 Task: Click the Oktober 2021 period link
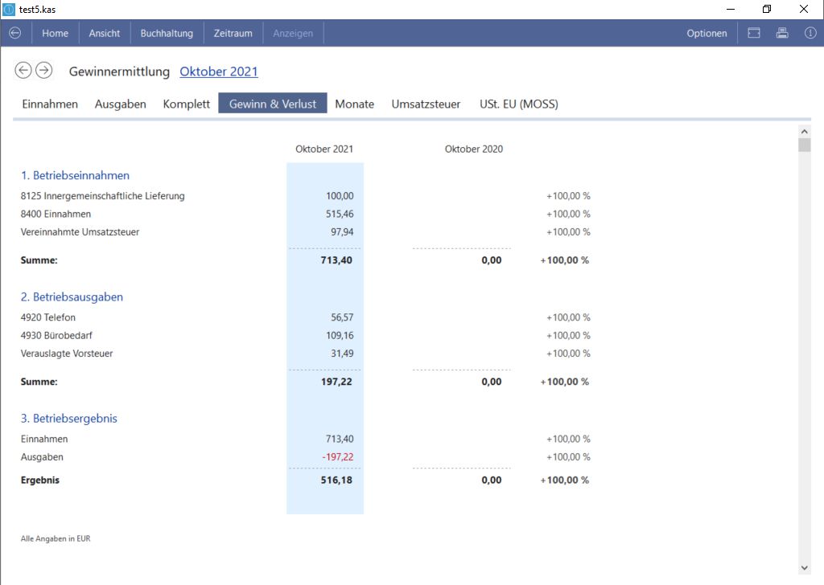click(x=219, y=72)
